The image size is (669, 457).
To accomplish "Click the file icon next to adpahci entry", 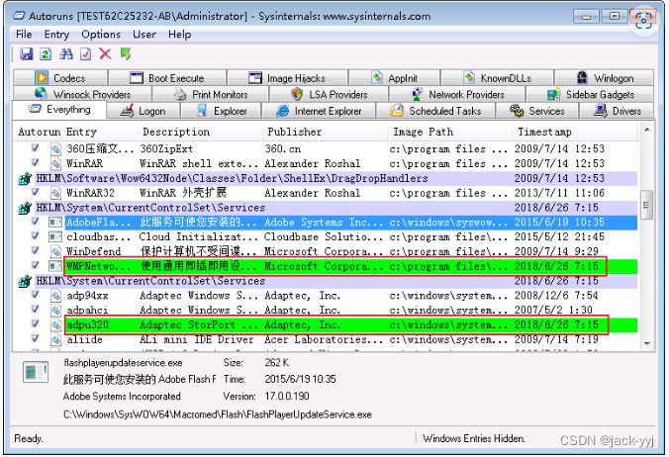I will pos(55,311).
